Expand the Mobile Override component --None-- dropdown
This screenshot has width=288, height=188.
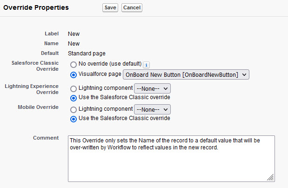click(x=153, y=109)
